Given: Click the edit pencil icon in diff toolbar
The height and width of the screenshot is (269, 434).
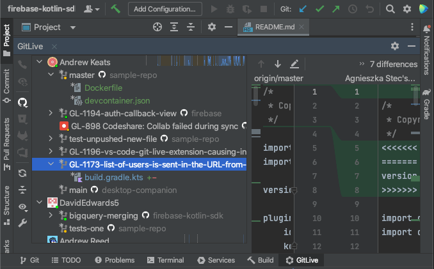Looking at the screenshot, I should click(294, 64).
